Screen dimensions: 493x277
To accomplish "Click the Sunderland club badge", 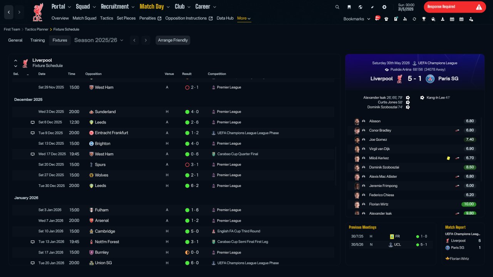I will coord(91,112).
